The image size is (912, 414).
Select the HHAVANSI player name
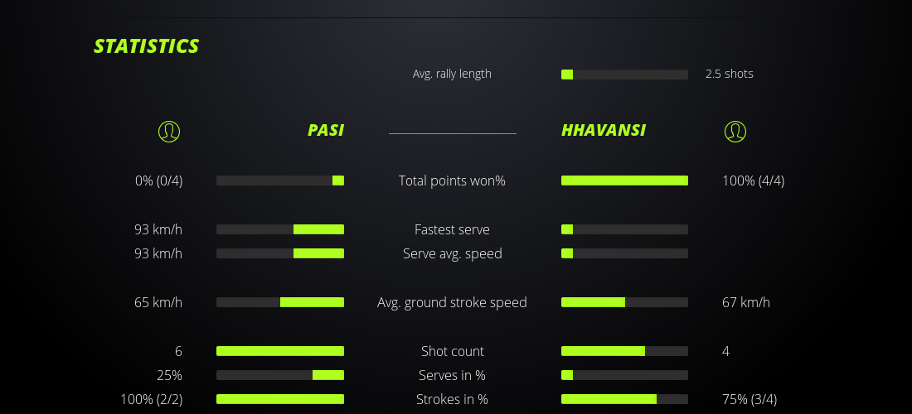pyautogui.click(x=604, y=130)
